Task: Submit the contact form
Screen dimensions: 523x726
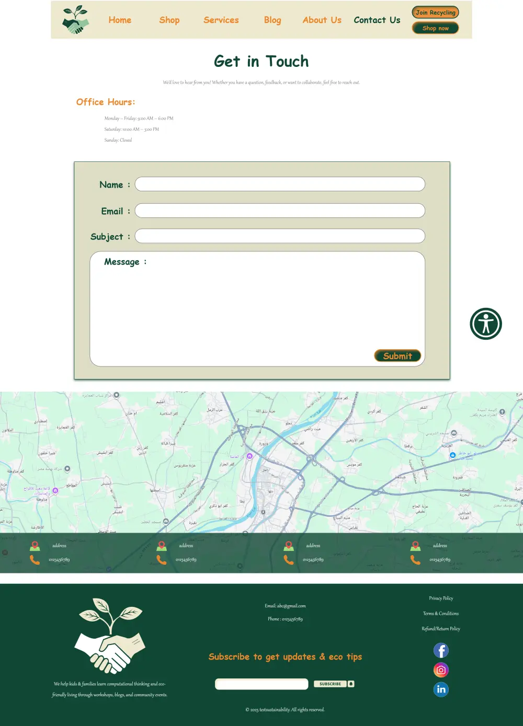Action: point(397,355)
